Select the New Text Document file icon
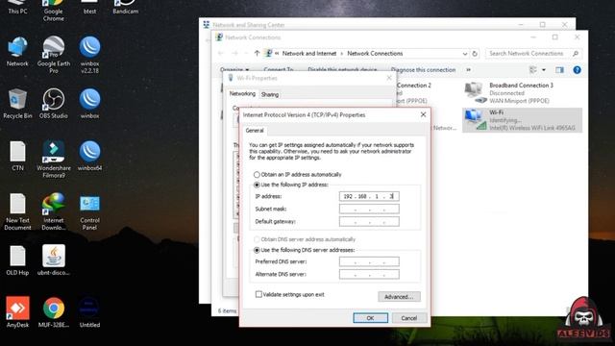 pos(17,211)
